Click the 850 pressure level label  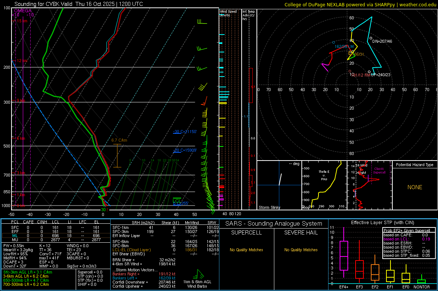click(7, 192)
